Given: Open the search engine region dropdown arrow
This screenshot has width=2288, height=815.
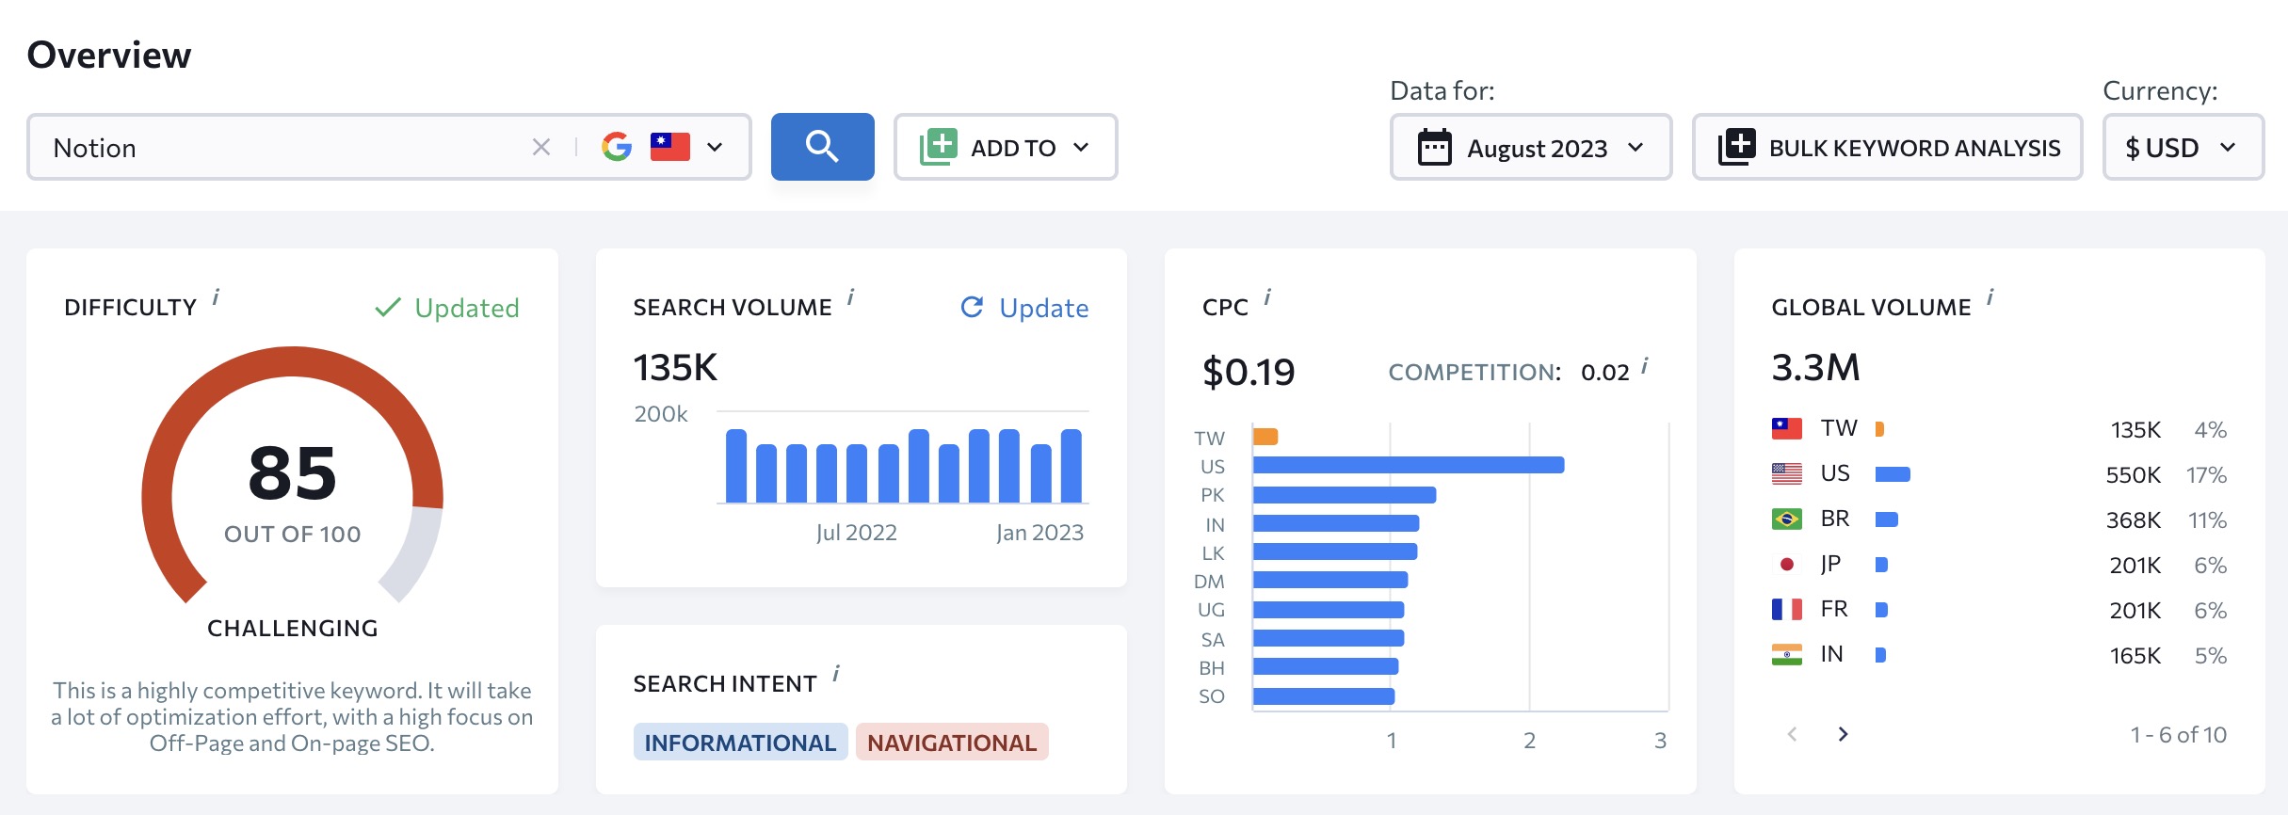Looking at the screenshot, I should pos(715,147).
